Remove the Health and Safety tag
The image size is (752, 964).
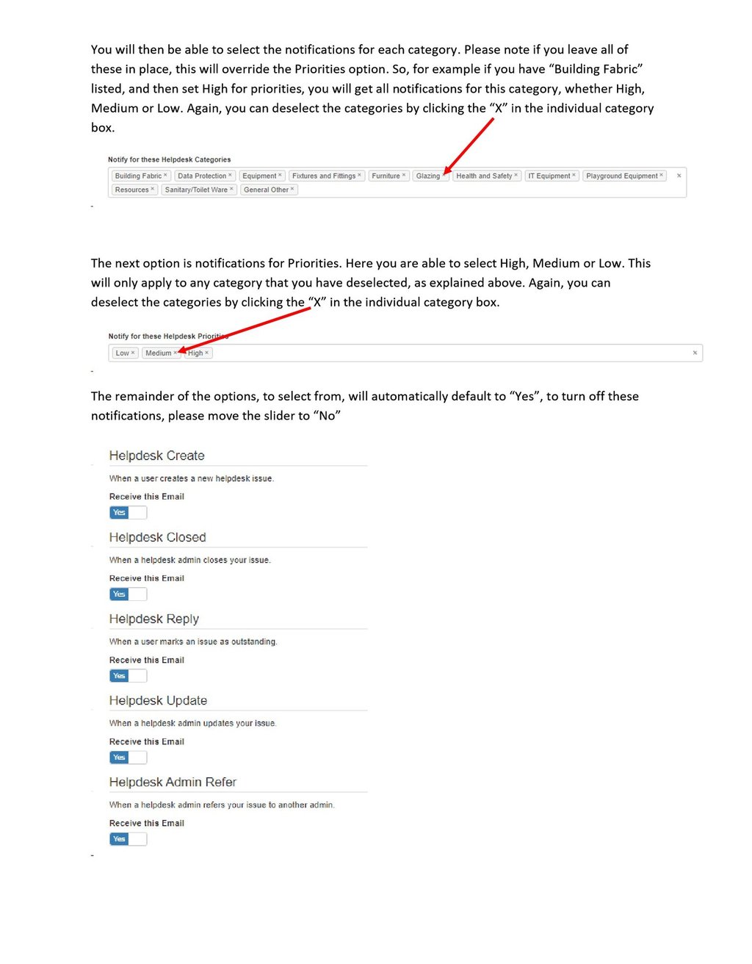(x=516, y=176)
